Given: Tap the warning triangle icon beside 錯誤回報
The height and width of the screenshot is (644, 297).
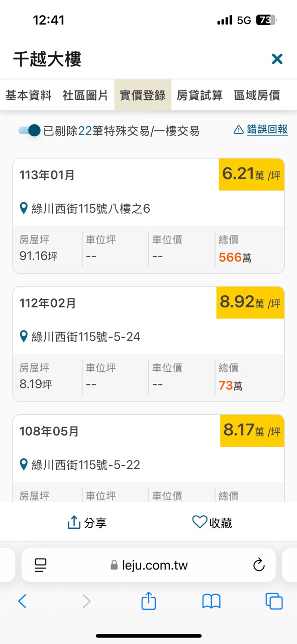Looking at the screenshot, I should pos(239,130).
